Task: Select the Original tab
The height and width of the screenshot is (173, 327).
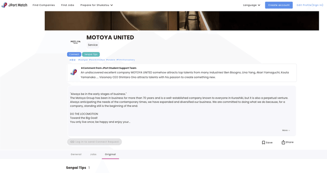Action: (x=110, y=154)
